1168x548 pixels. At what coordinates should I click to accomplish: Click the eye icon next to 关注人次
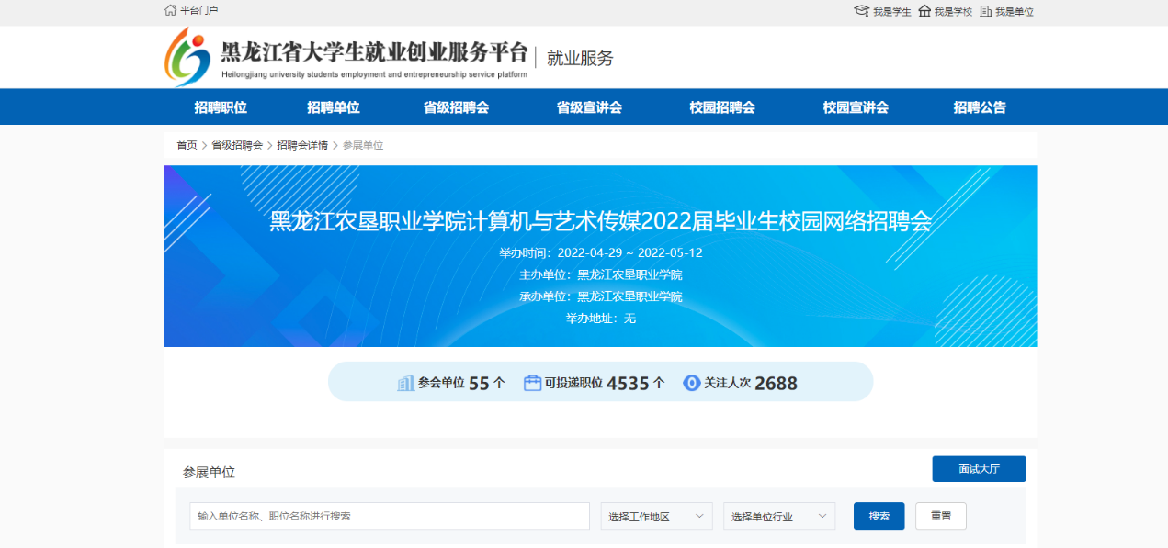pyautogui.click(x=692, y=383)
